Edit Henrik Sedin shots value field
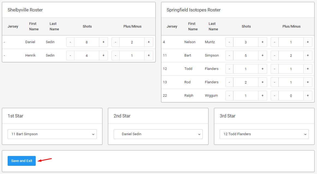317x174 pixels. click(87, 55)
